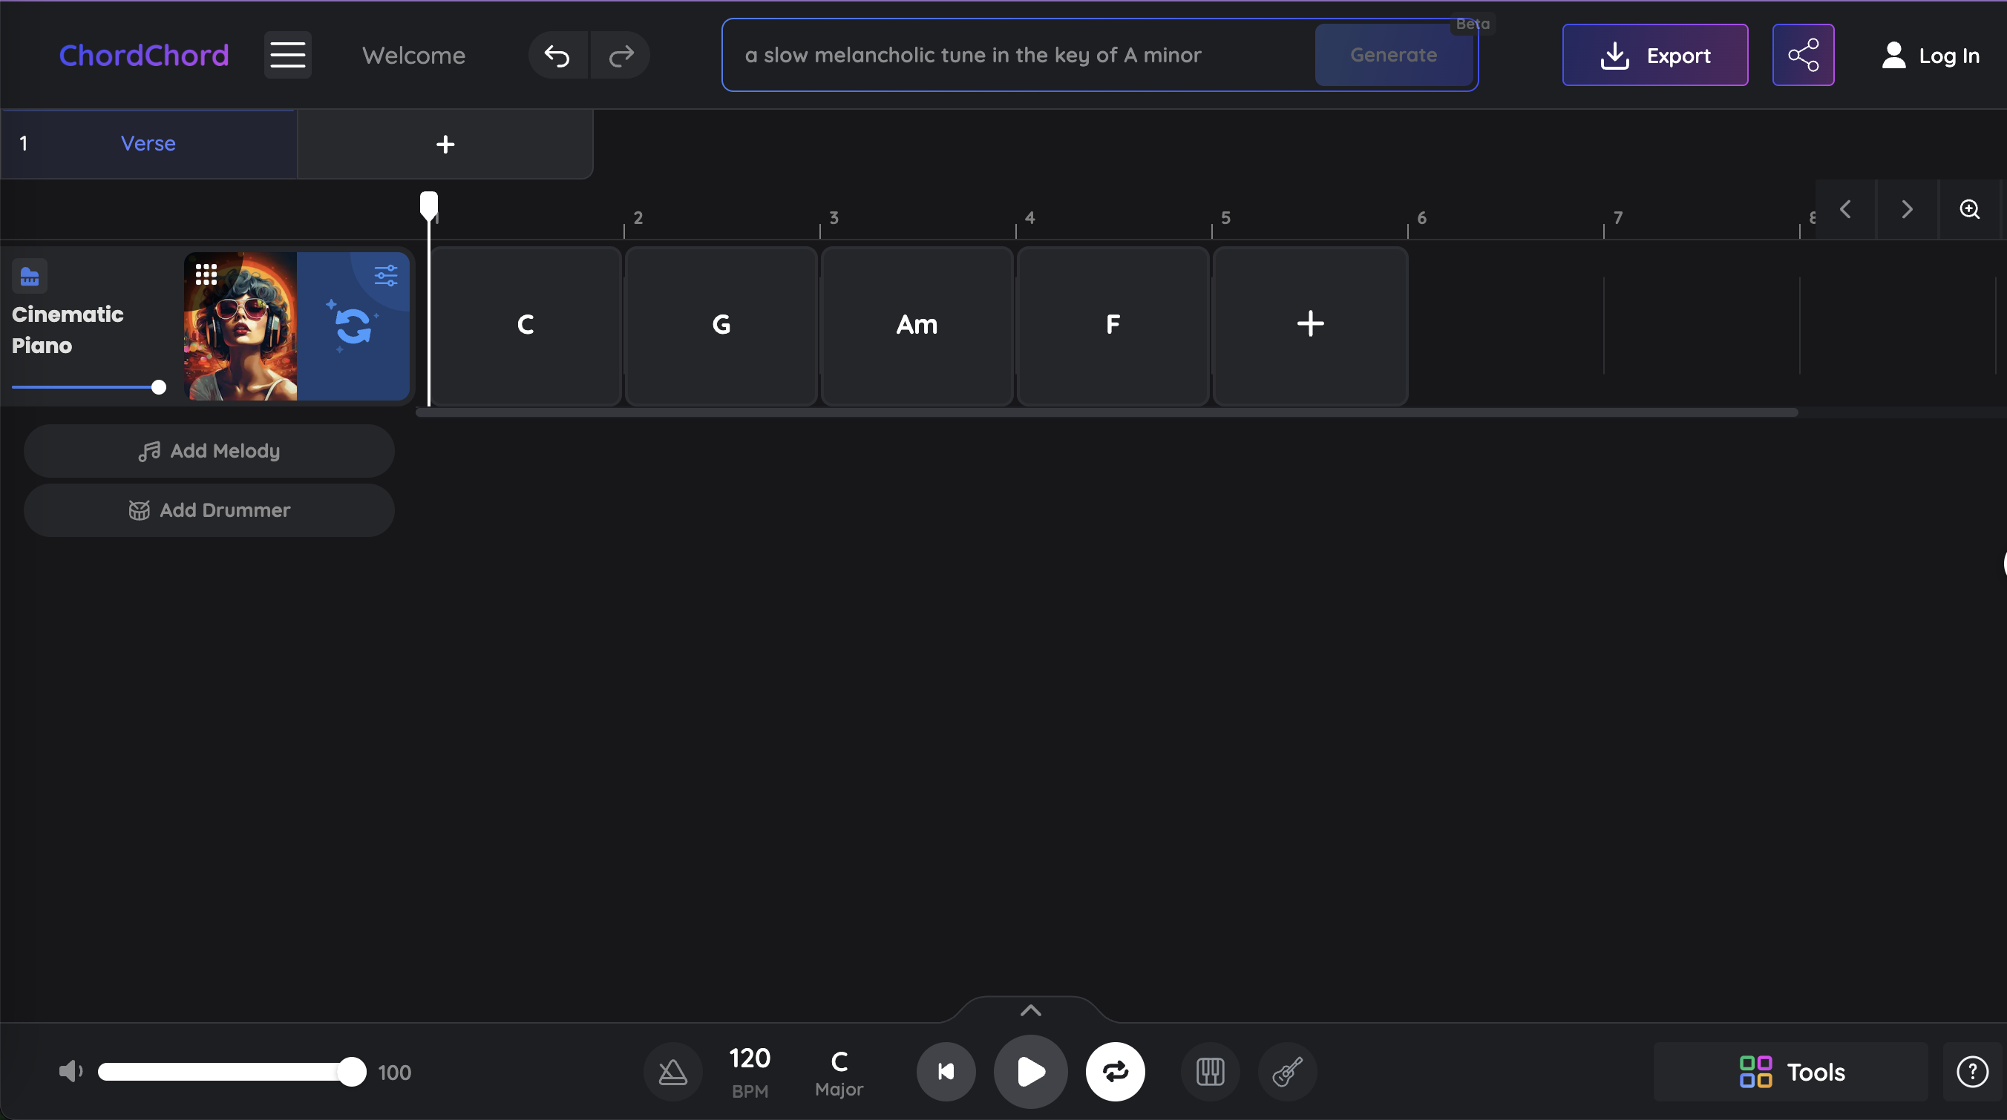The image size is (2007, 1120).
Task: Toggle loop playback
Action: tap(1115, 1072)
